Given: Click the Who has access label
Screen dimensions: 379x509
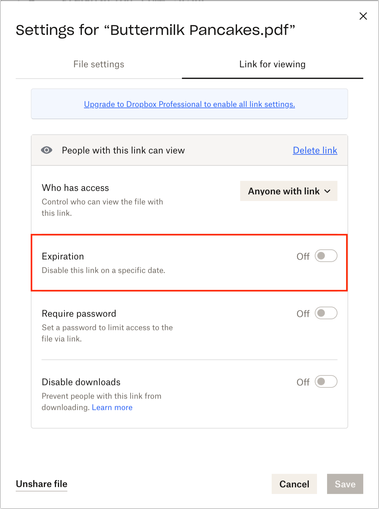Looking at the screenshot, I should click(x=76, y=188).
